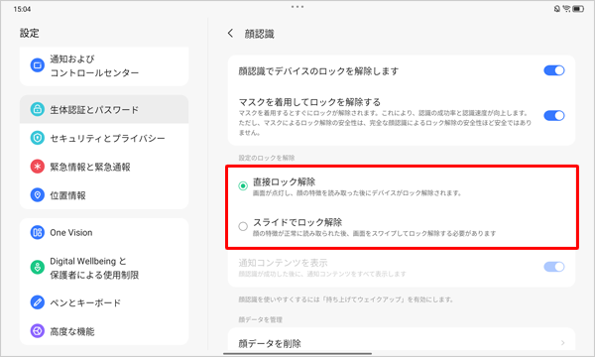This screenshot has width=595, height=357.
Task: Toggle マスクを着用してロックを解除する switch
Action: (554, 115)
